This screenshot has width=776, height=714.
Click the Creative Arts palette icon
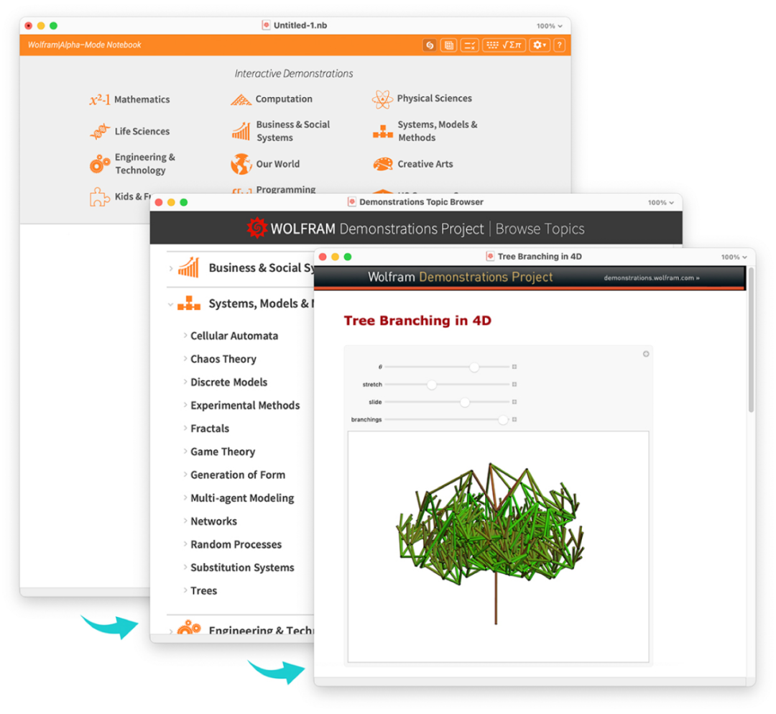coord(382,164)
